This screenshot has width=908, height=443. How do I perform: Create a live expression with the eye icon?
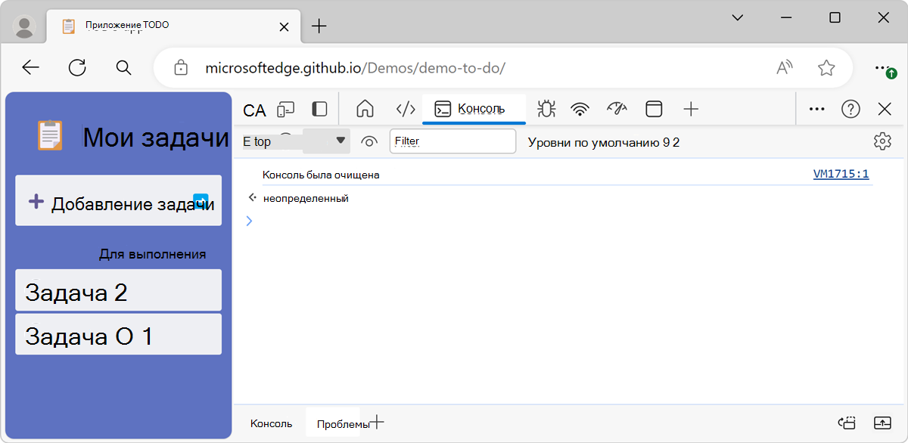coord(368,140)
